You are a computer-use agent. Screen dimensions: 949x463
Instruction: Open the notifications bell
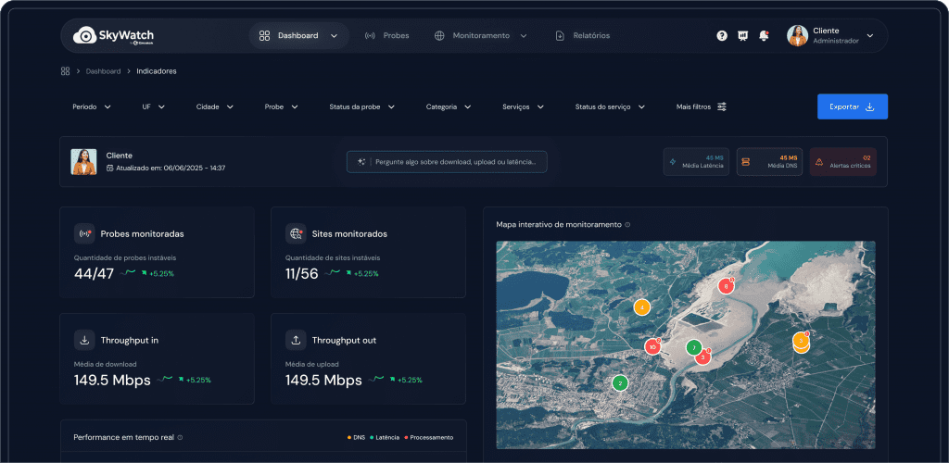764,36
